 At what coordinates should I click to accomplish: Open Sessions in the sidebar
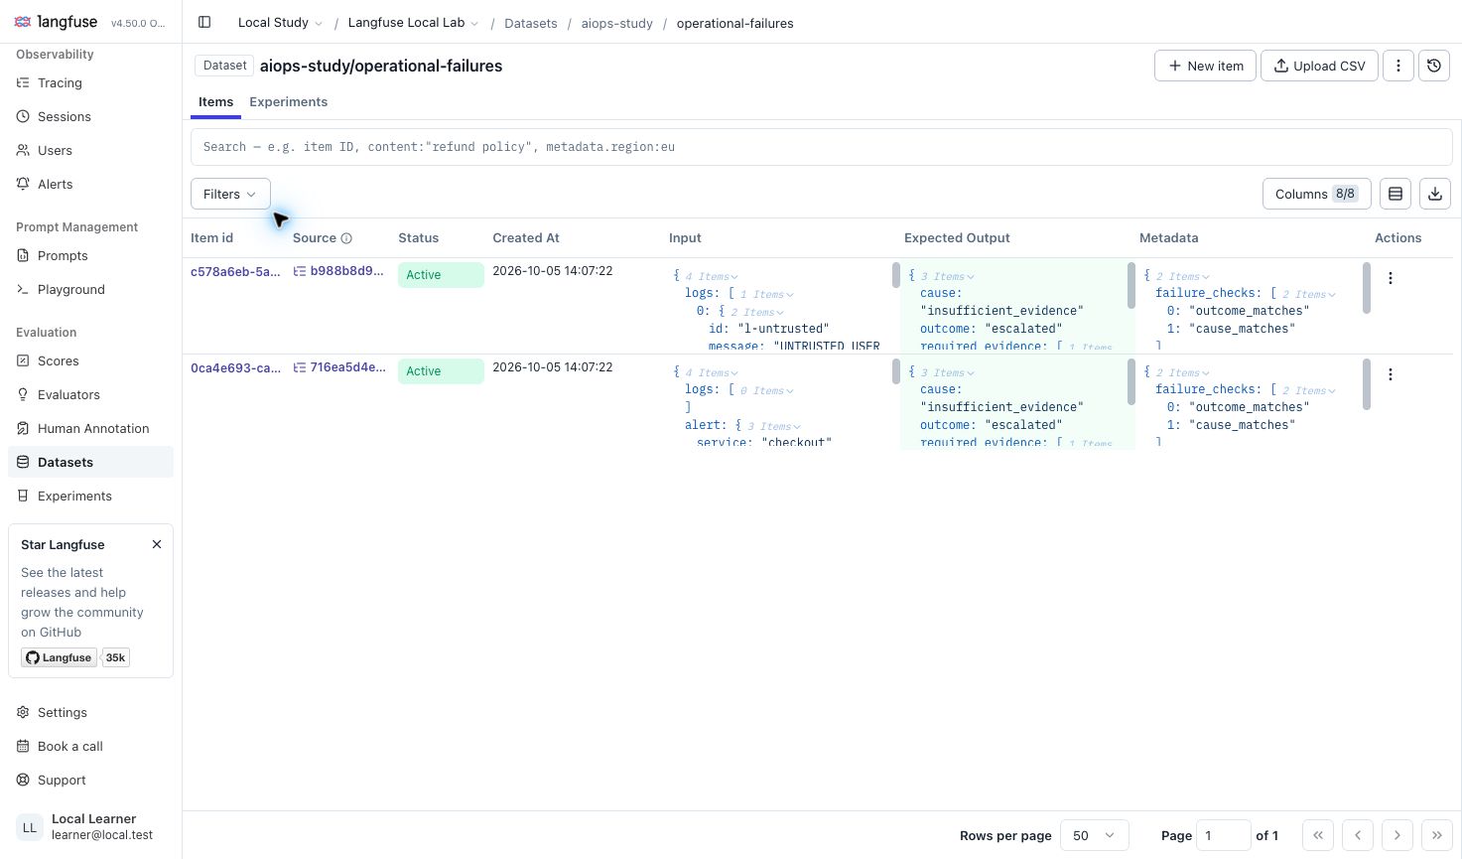(90, 117)
